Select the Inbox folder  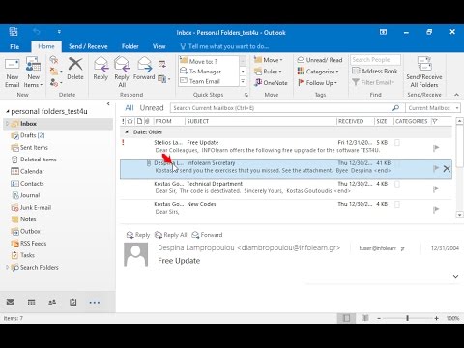[58, 124]
